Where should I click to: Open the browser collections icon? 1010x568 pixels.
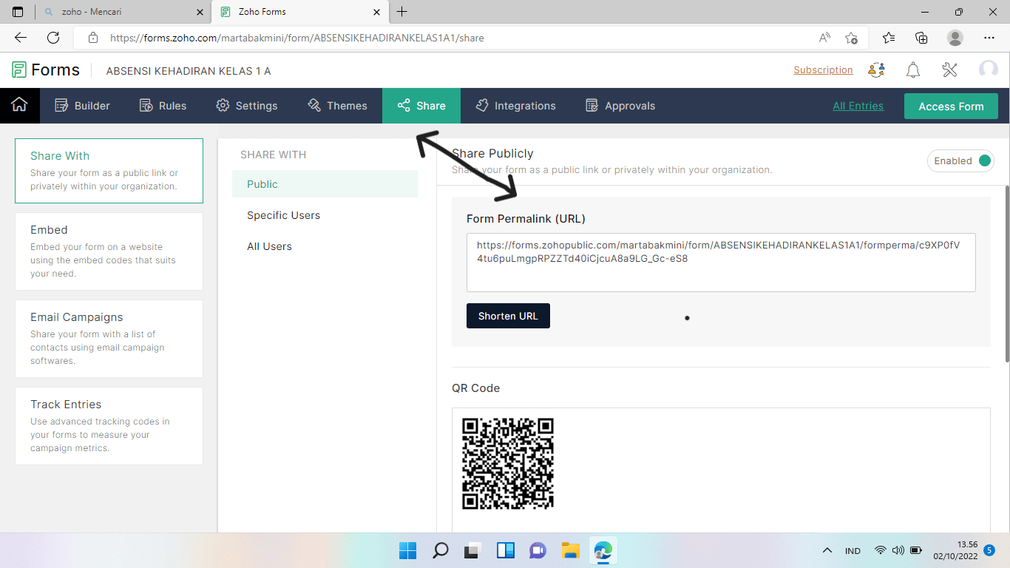pyautogui.click(x=921, y=37)
